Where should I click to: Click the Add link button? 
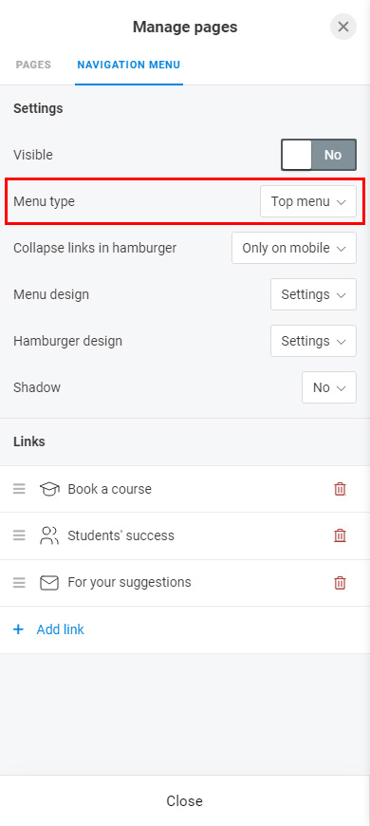48,629
